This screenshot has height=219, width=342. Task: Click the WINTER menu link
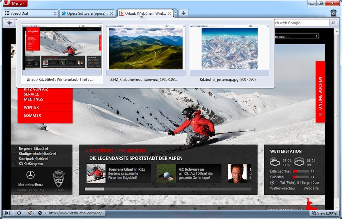point(31,107)
